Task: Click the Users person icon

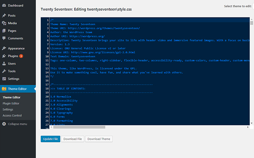Action: click(x=4, y=64)
